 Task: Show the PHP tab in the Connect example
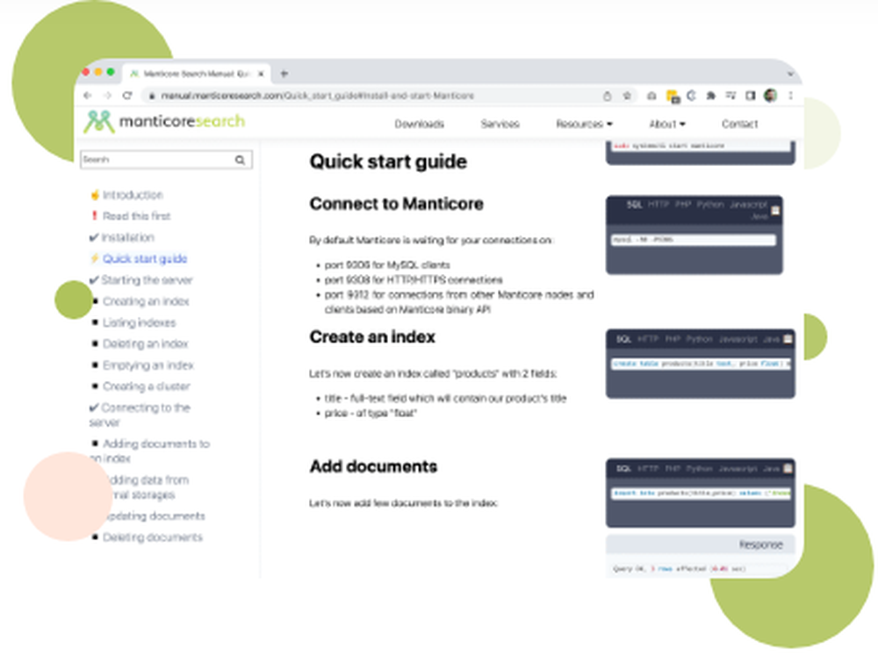(683, 205)
